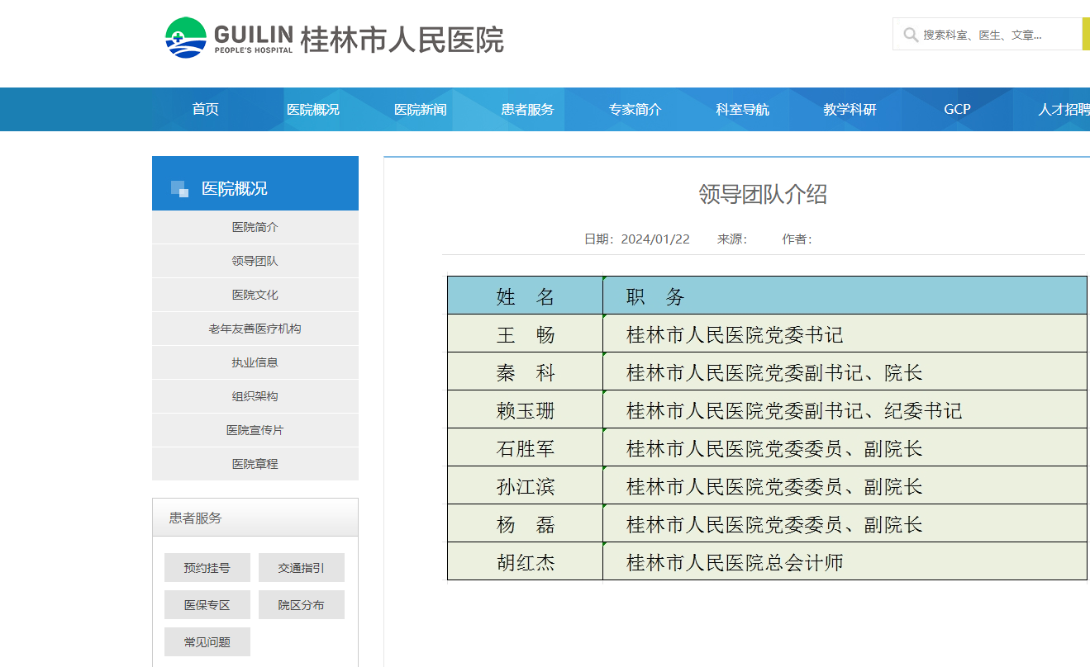The image size is (1090, 667).
Task: Open the 患者服务 navigation menu
Action: pos(528,109)
